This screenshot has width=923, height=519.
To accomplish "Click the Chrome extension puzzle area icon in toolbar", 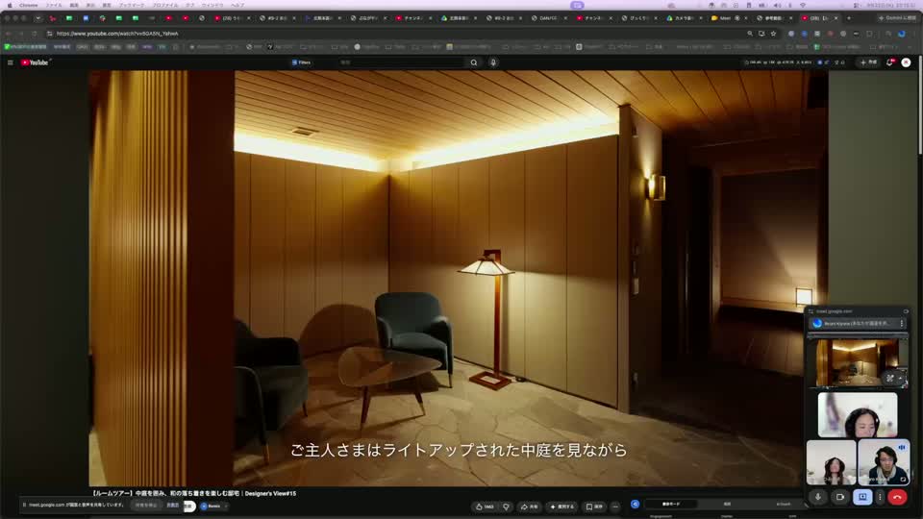I will point(869,34).
